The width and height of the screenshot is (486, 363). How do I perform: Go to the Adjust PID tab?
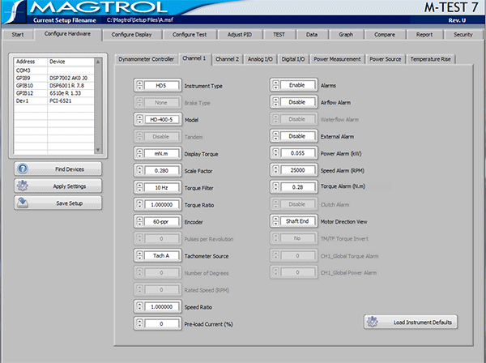click(x=240, y=35)
